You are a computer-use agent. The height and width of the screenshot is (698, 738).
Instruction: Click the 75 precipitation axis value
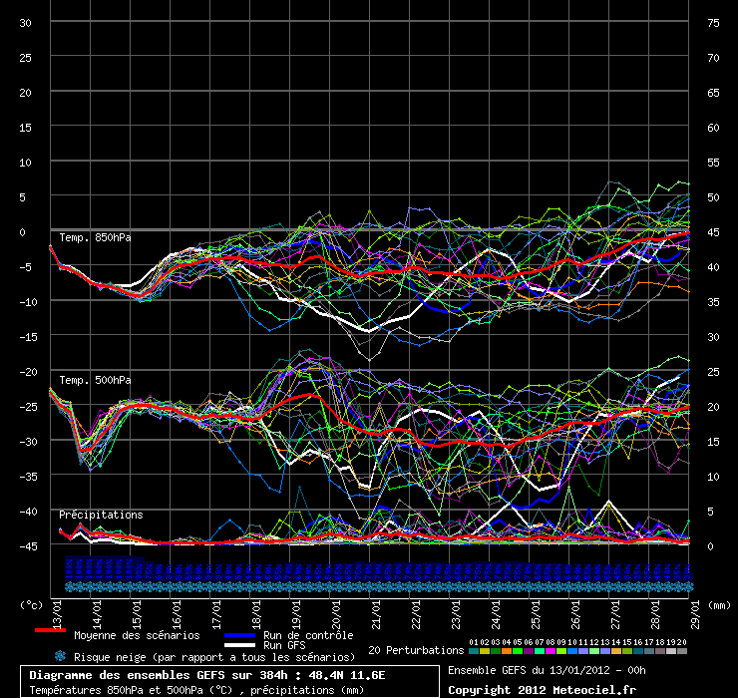coord(713,23)
